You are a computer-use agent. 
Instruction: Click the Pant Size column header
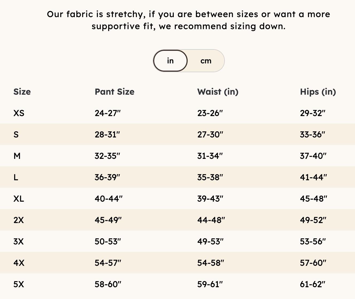(x=114, y=92)
